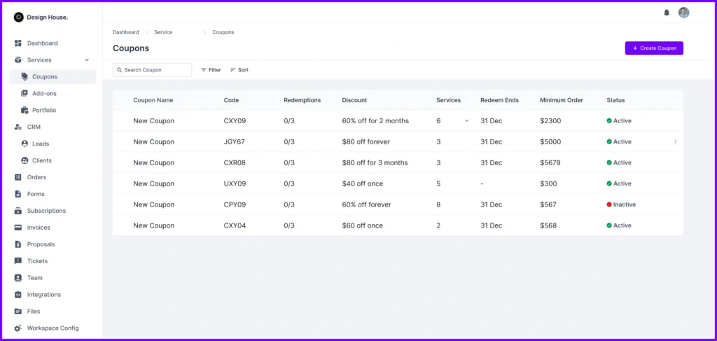This screenshot has height=341, width=717.
Task: Collapse the Services menu chevron
Action: tap(87, 60)
